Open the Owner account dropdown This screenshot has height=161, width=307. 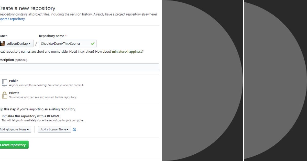17,43
